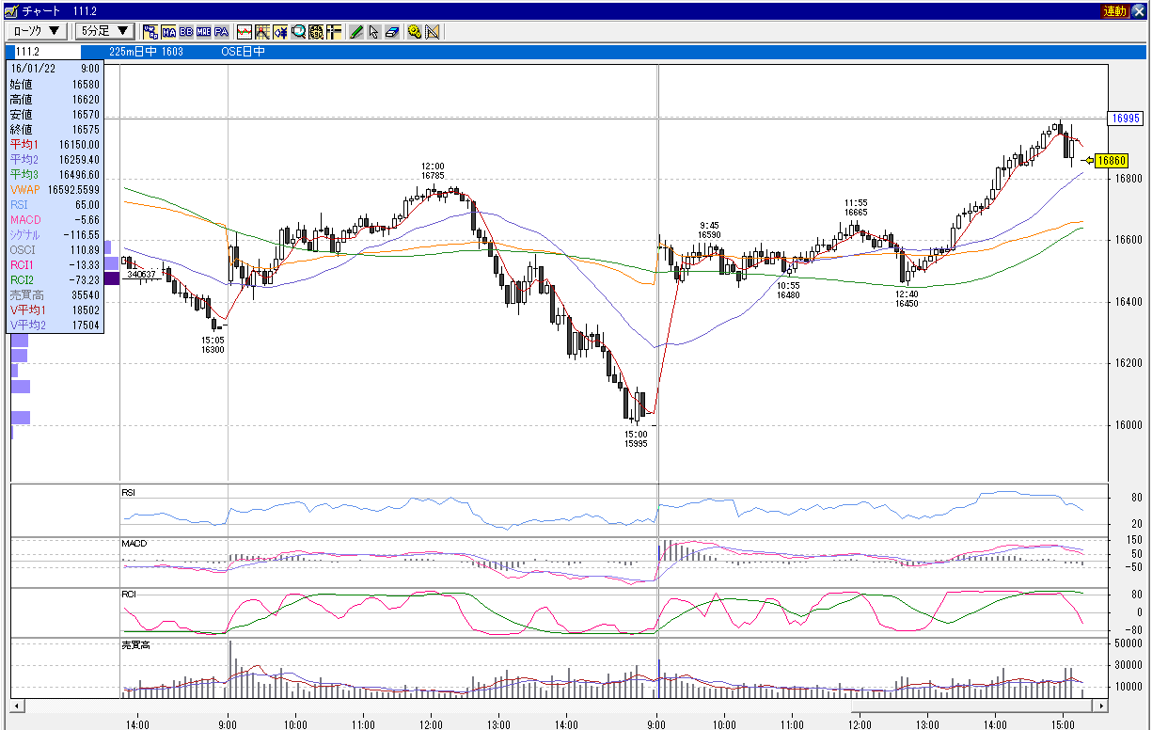Toggle the BB Bollinger bands icon
The image size is (1152, 730).
point(185,31)
